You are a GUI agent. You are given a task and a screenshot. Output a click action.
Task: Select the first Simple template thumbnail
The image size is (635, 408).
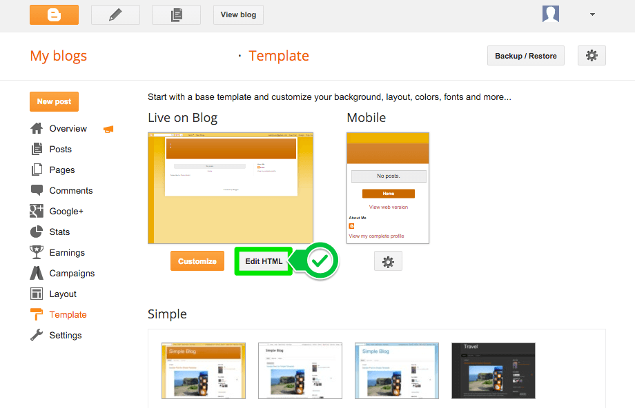click(203, 371)
